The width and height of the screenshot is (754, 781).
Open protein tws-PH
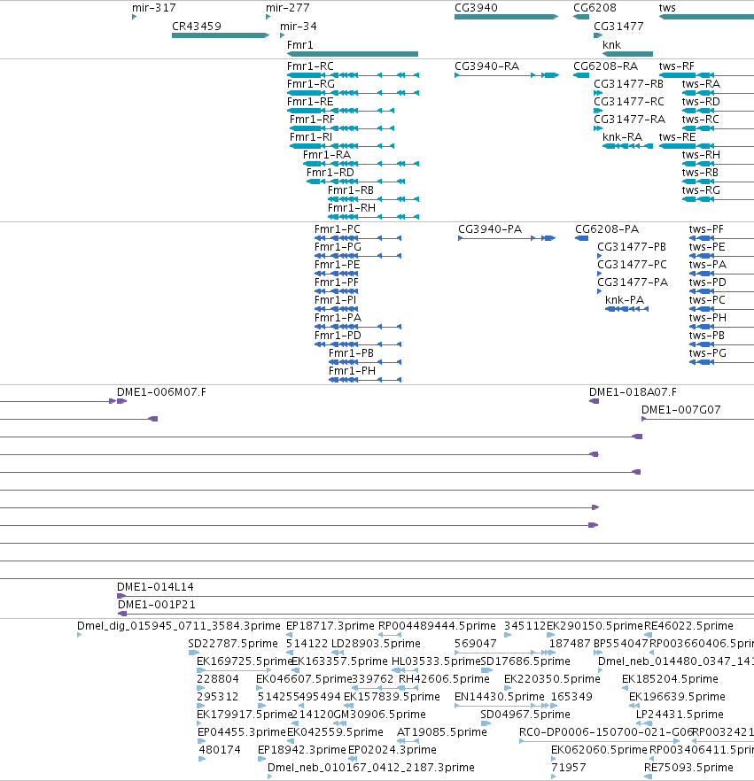(x=708, y=318)
